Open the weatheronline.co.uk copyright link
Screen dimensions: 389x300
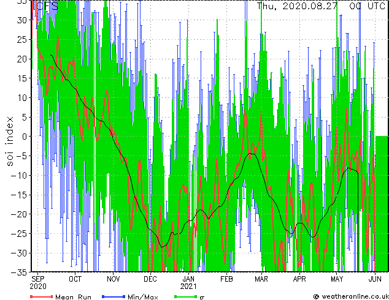tap(352, 296)
